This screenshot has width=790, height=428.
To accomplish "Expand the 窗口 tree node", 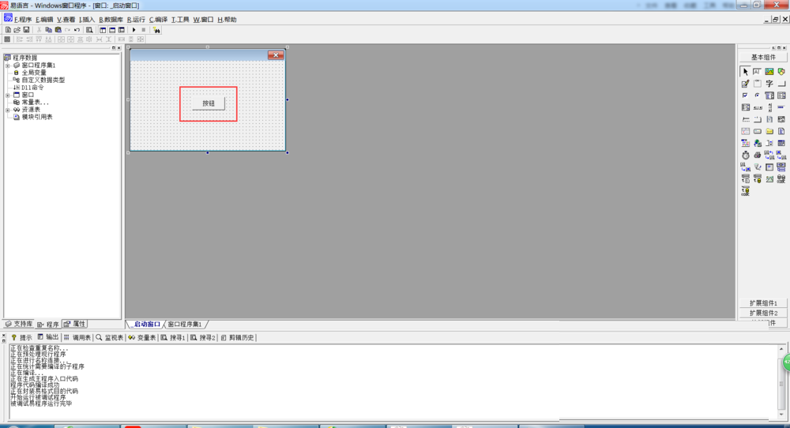I will click(8, 95).
